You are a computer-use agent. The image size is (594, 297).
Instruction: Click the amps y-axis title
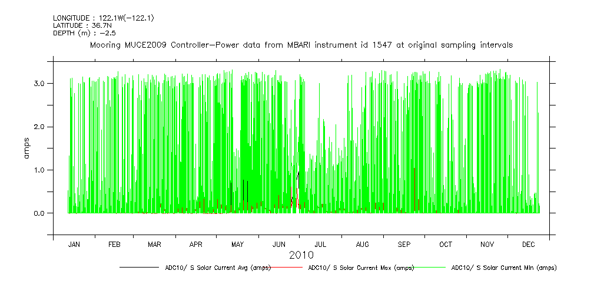[26, 148]
